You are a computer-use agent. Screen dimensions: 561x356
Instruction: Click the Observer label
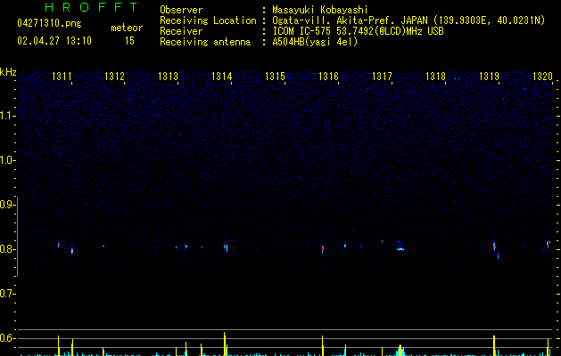pos(181,10)
